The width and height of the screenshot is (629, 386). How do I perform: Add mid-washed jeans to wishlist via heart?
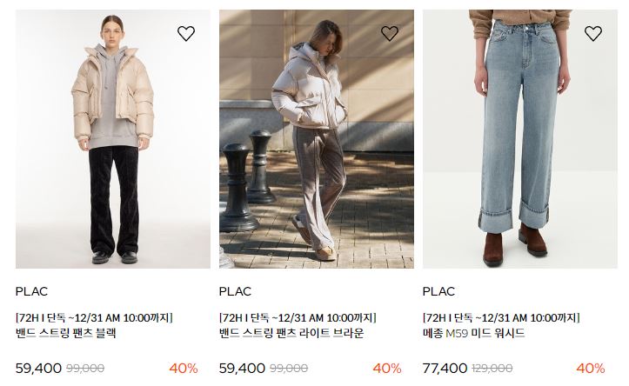(593, 33)
